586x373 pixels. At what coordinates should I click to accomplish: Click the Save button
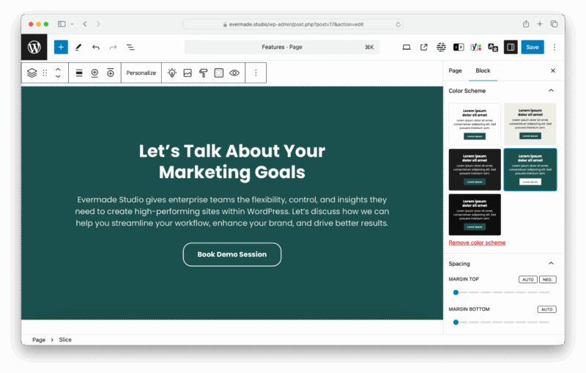point(533,47)
